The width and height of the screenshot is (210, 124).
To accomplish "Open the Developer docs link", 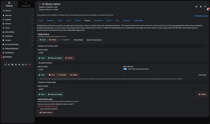I will pyautogui.click(x=201, y=16).
